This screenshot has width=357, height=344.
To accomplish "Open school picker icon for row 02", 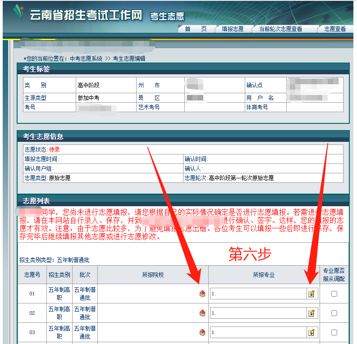I will pos(202,313).
